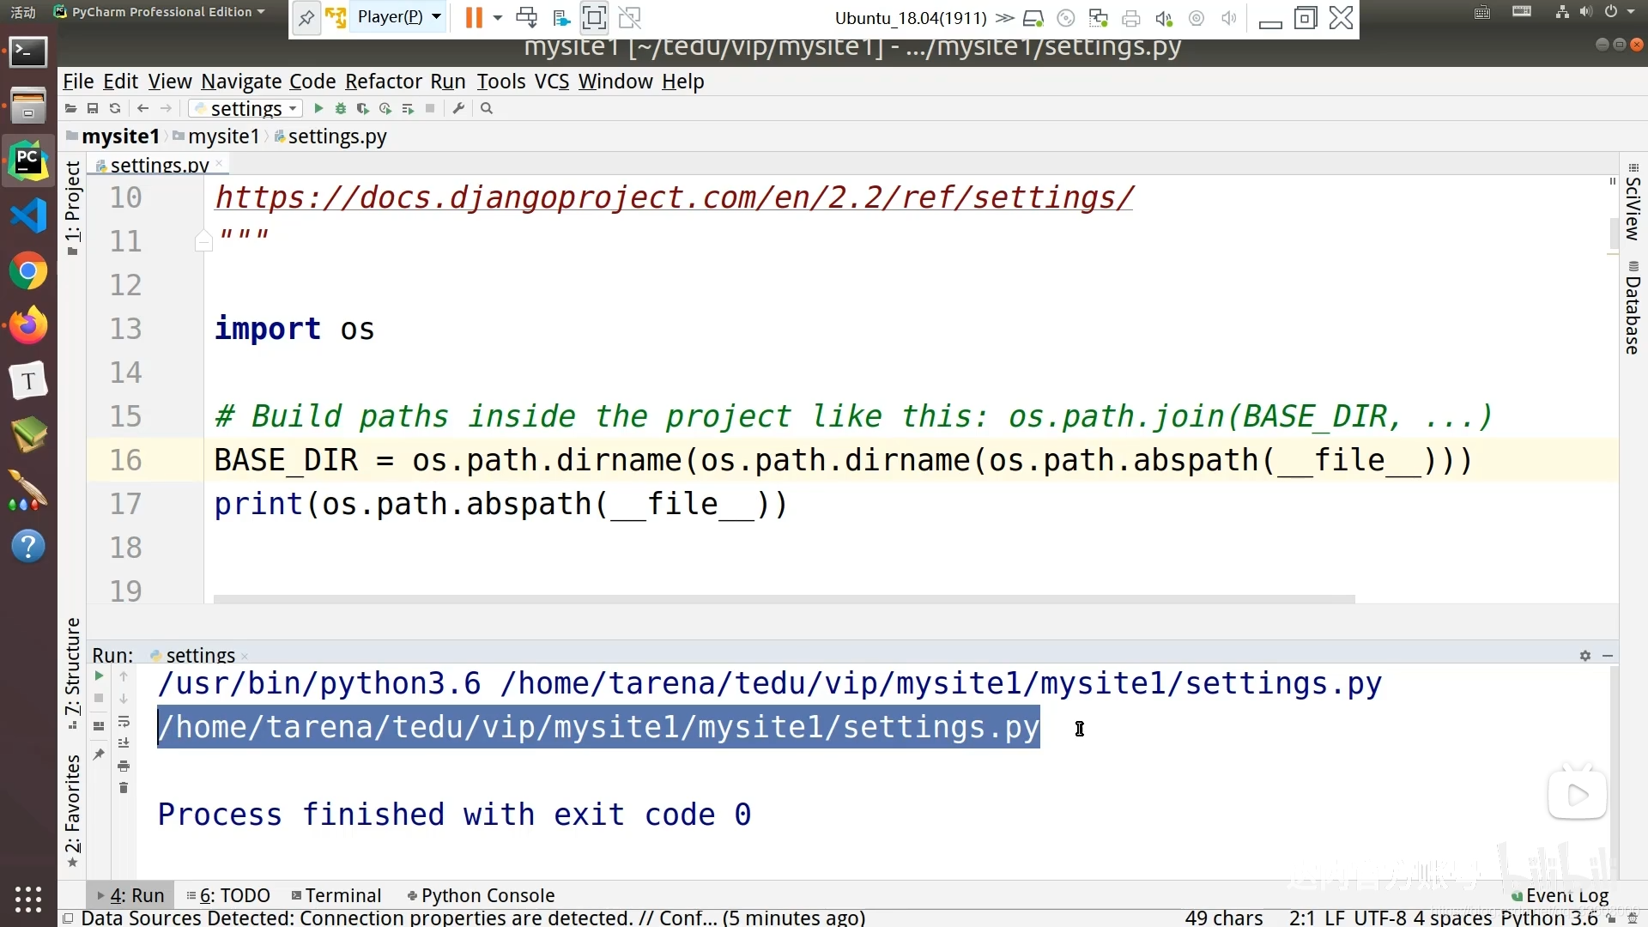Toggle VMware unity mode icon
The height and width of the screenshot is (927, 1648).
pos(630,17)
